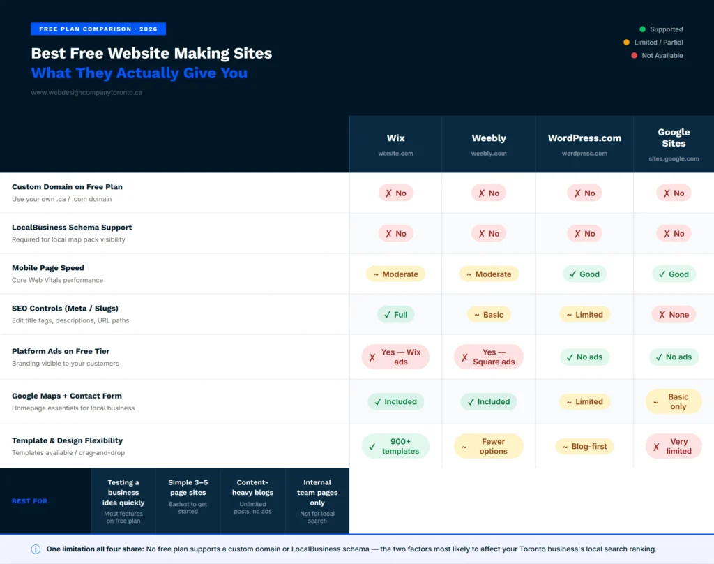
Task: Click the Required for local map pack visibility text
Action: coord(68,239)
